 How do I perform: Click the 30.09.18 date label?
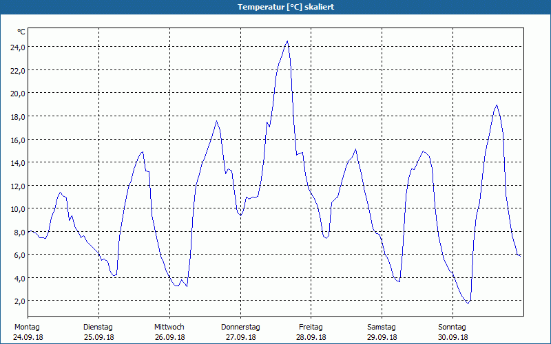(453, 337)
